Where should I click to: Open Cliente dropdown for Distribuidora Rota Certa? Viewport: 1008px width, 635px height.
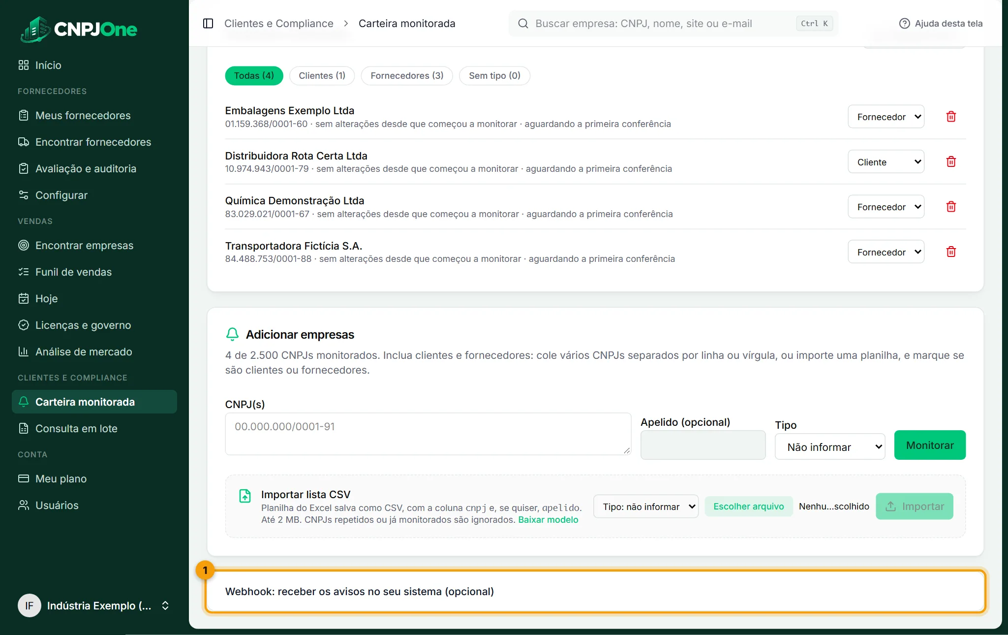pyautogui.click(x=886, y=162)
